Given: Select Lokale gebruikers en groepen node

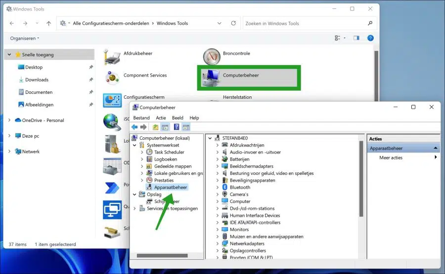Looking at the screenshot, I should [x=179, y=173].
